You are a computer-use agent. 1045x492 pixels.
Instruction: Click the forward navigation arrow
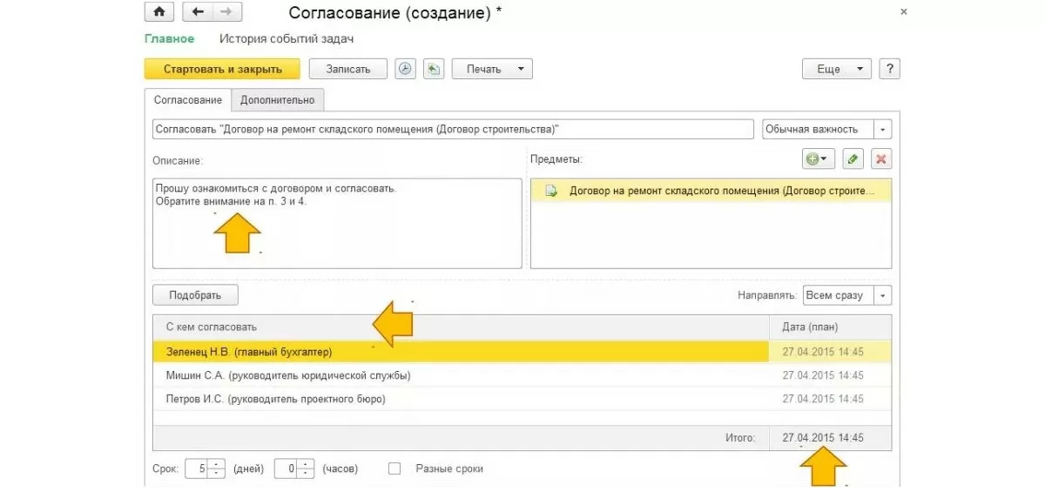click(226, 12)
